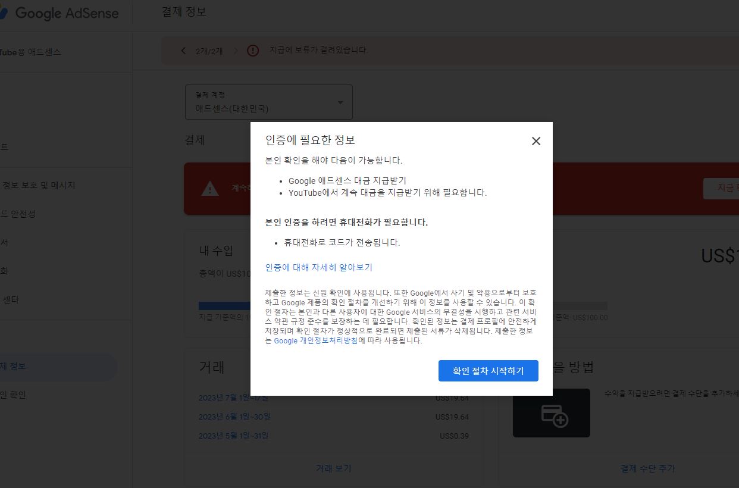Click the button in the red banner
This screenshot has height=488, width=739.
(721, 188)
